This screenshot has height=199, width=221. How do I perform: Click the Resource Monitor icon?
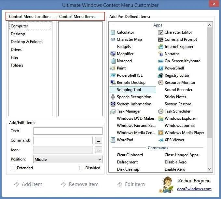[161, 83]
